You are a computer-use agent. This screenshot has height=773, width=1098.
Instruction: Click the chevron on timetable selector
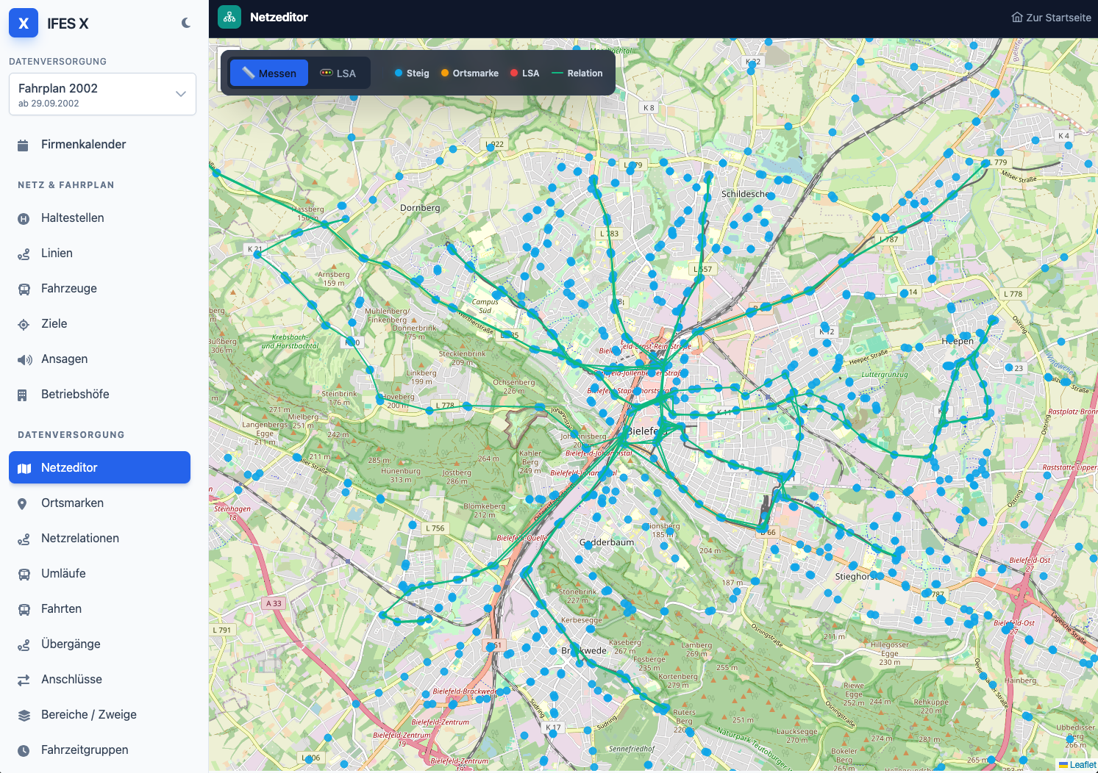(x=181, y=94)
